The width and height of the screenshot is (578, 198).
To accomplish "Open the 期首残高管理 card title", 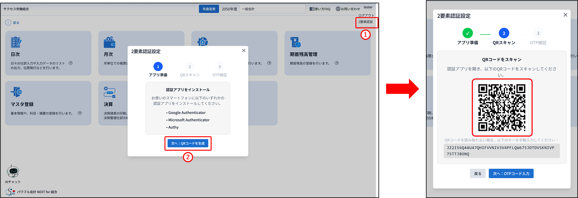I will click(304, 54).
